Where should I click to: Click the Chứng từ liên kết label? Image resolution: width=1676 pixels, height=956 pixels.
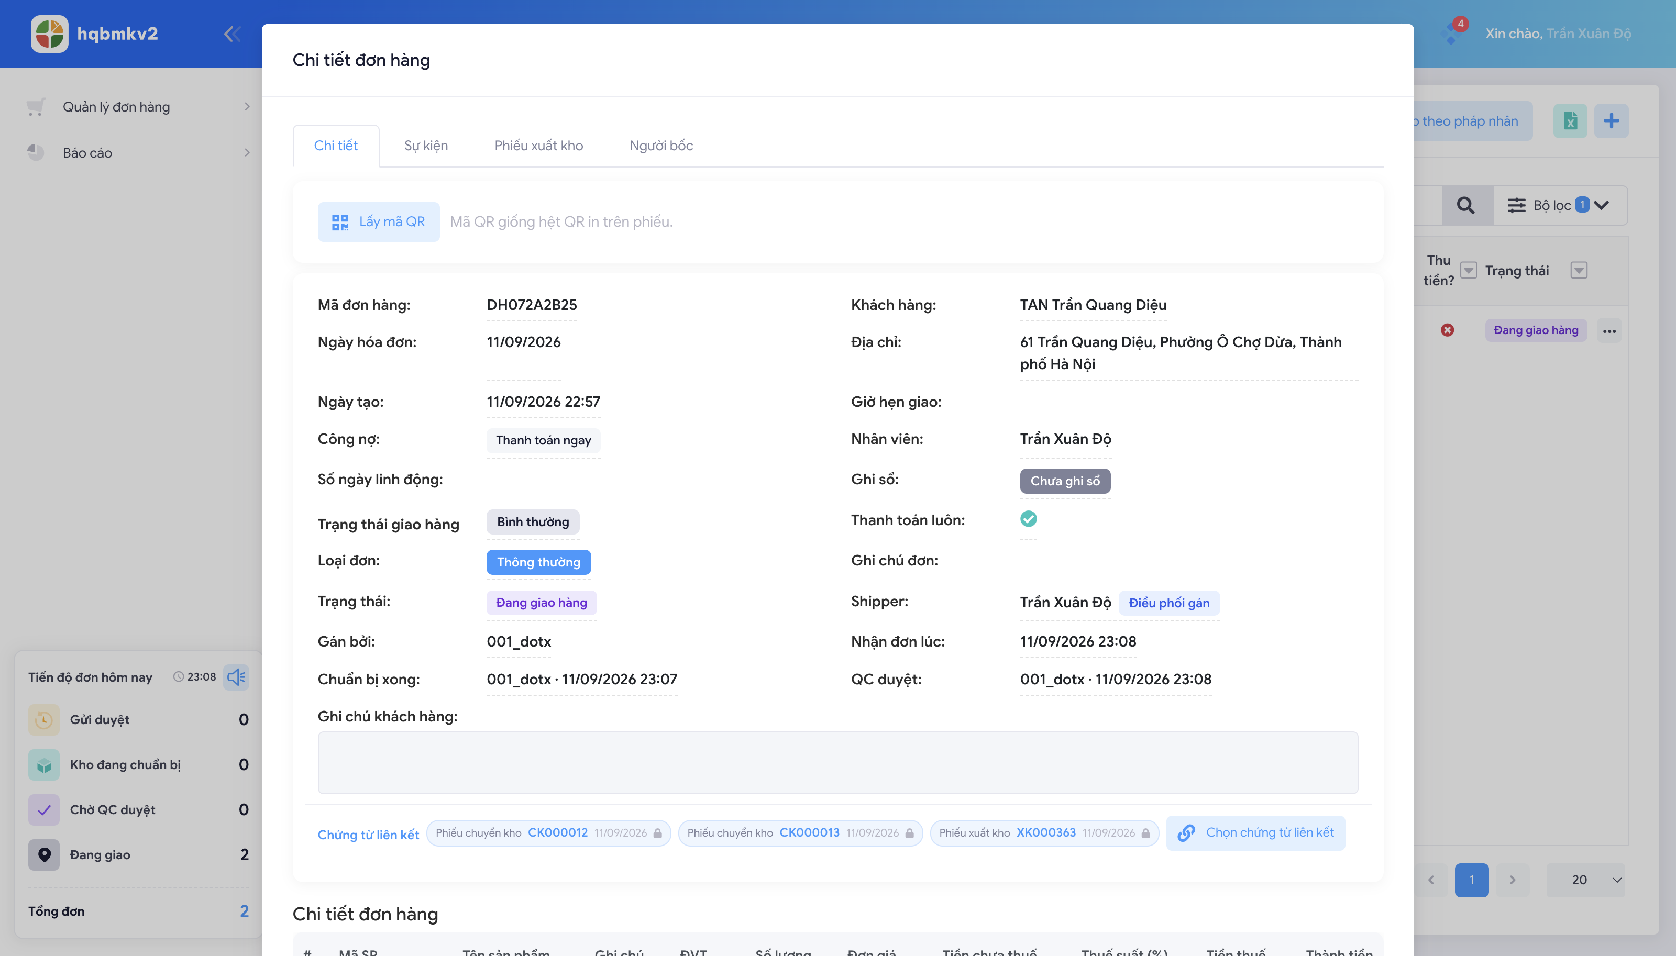[x=368, y=835]
